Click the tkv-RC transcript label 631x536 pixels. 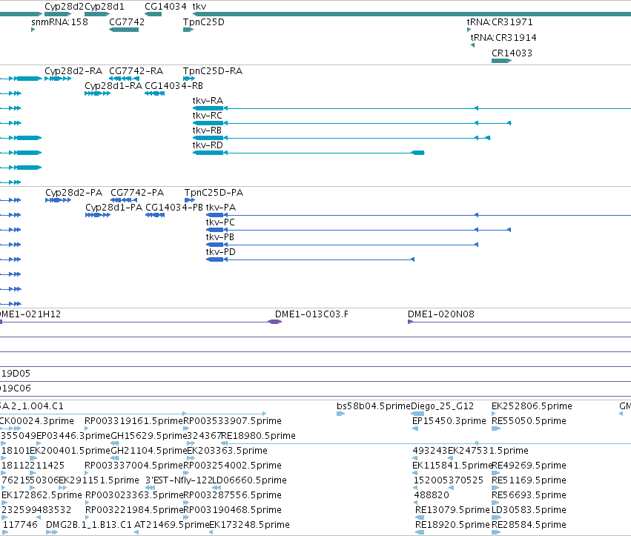[x=208, y=116]
